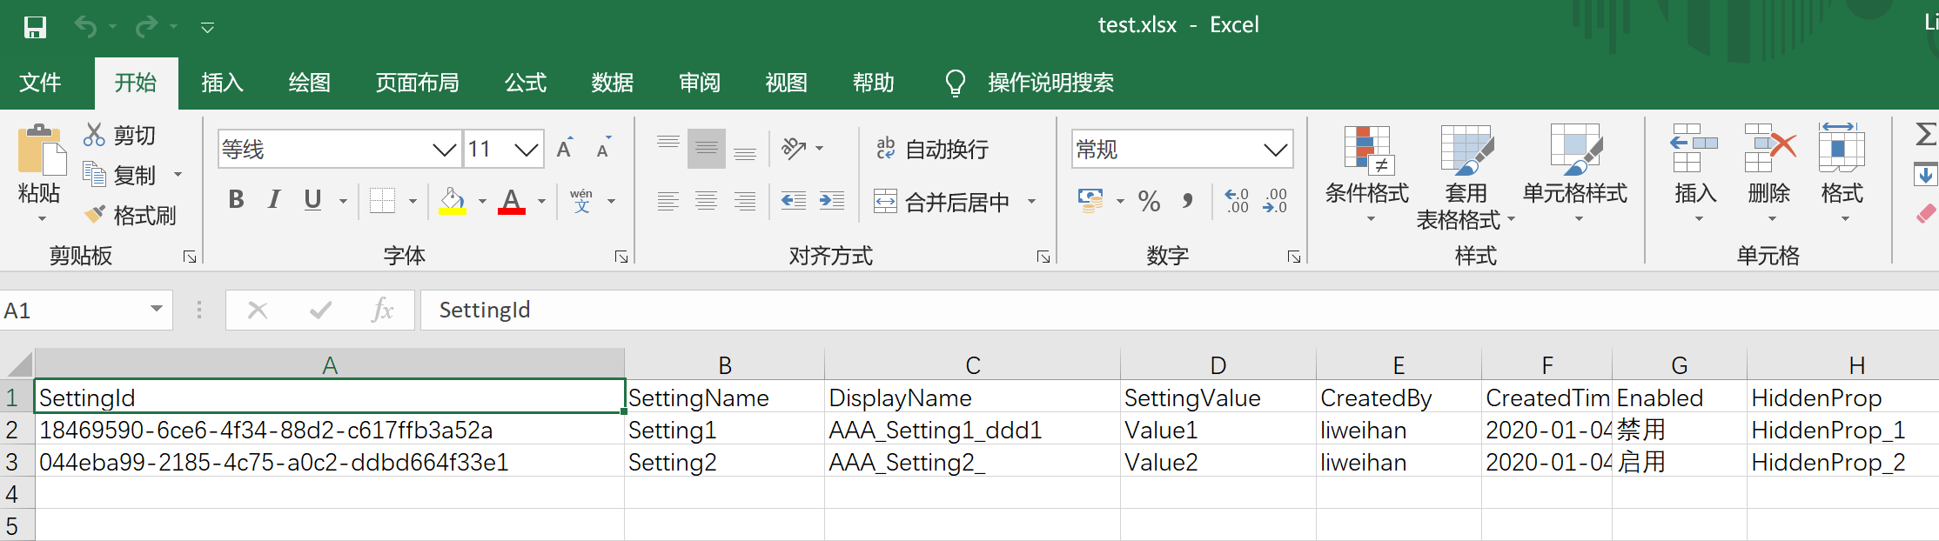This screenshot has width=1939, height=541.
Task: Click the percent style icon
Action: pos(1149,202)
